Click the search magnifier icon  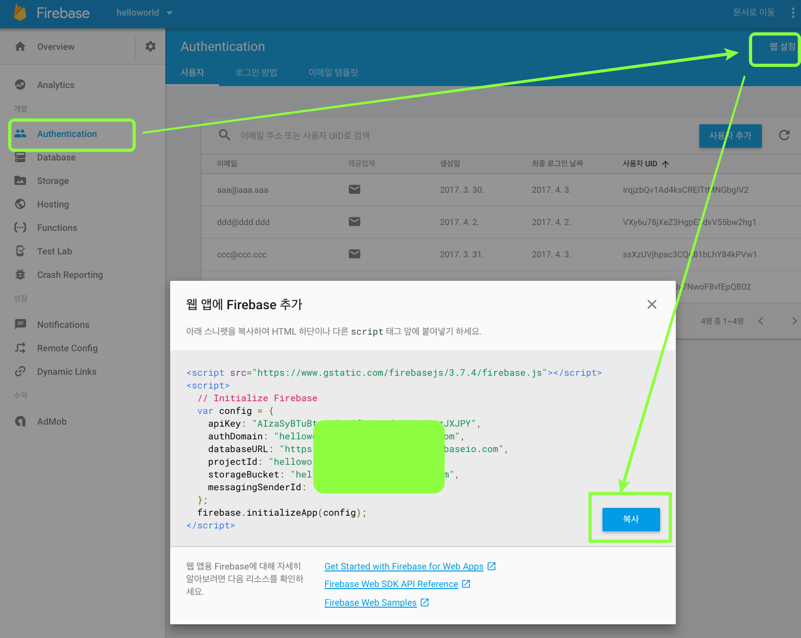(224, 135)
